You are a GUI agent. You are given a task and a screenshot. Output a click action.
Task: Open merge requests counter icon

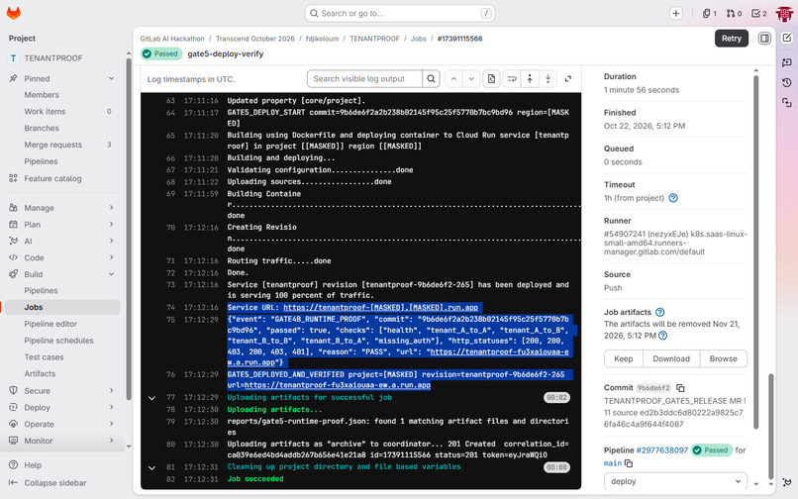(734, 14)
